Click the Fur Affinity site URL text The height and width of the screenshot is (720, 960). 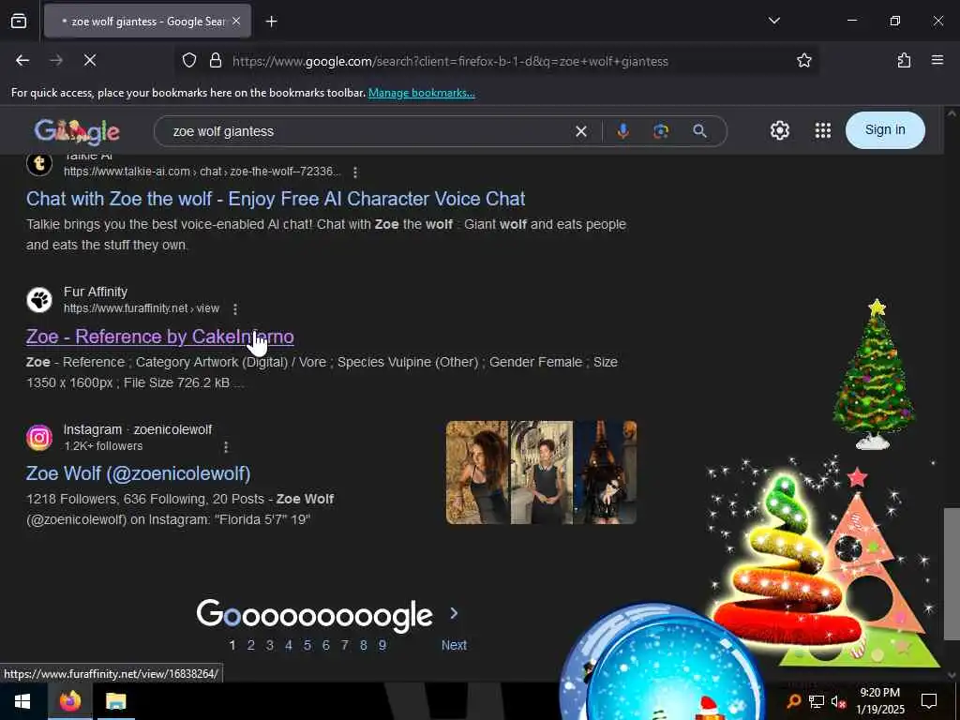click(142, 308)
